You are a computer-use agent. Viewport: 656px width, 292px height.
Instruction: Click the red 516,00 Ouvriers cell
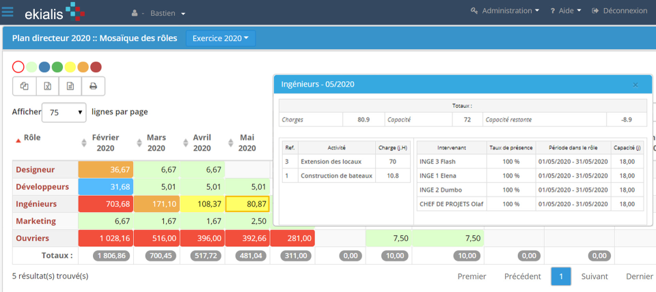(157, 239)
